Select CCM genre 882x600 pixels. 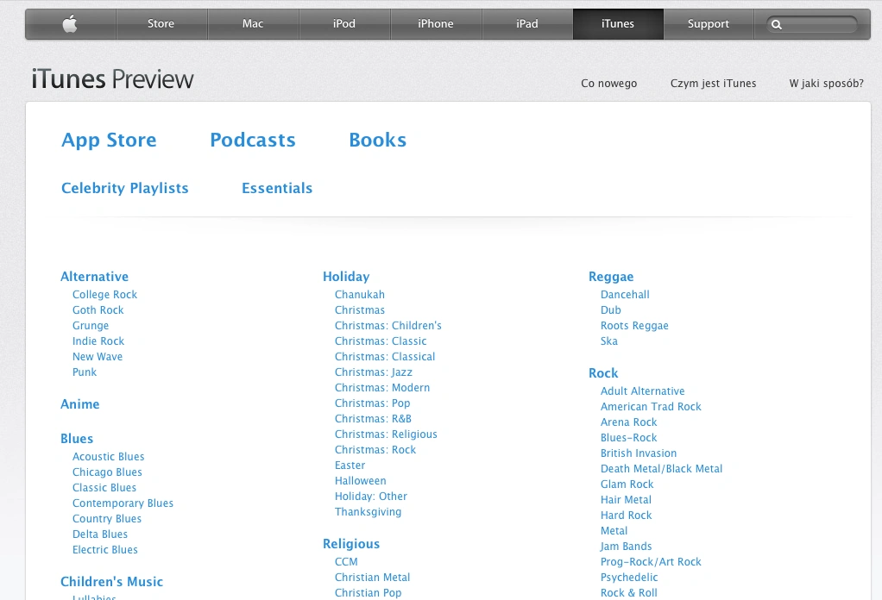pos(346,562)
